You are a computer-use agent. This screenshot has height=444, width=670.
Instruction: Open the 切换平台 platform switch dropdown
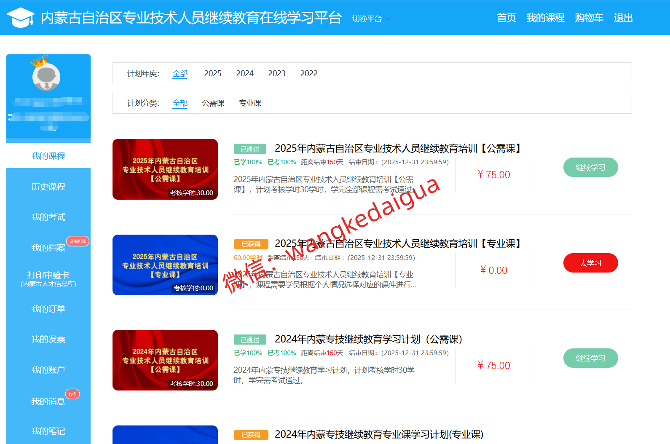[x=372, y=19]
